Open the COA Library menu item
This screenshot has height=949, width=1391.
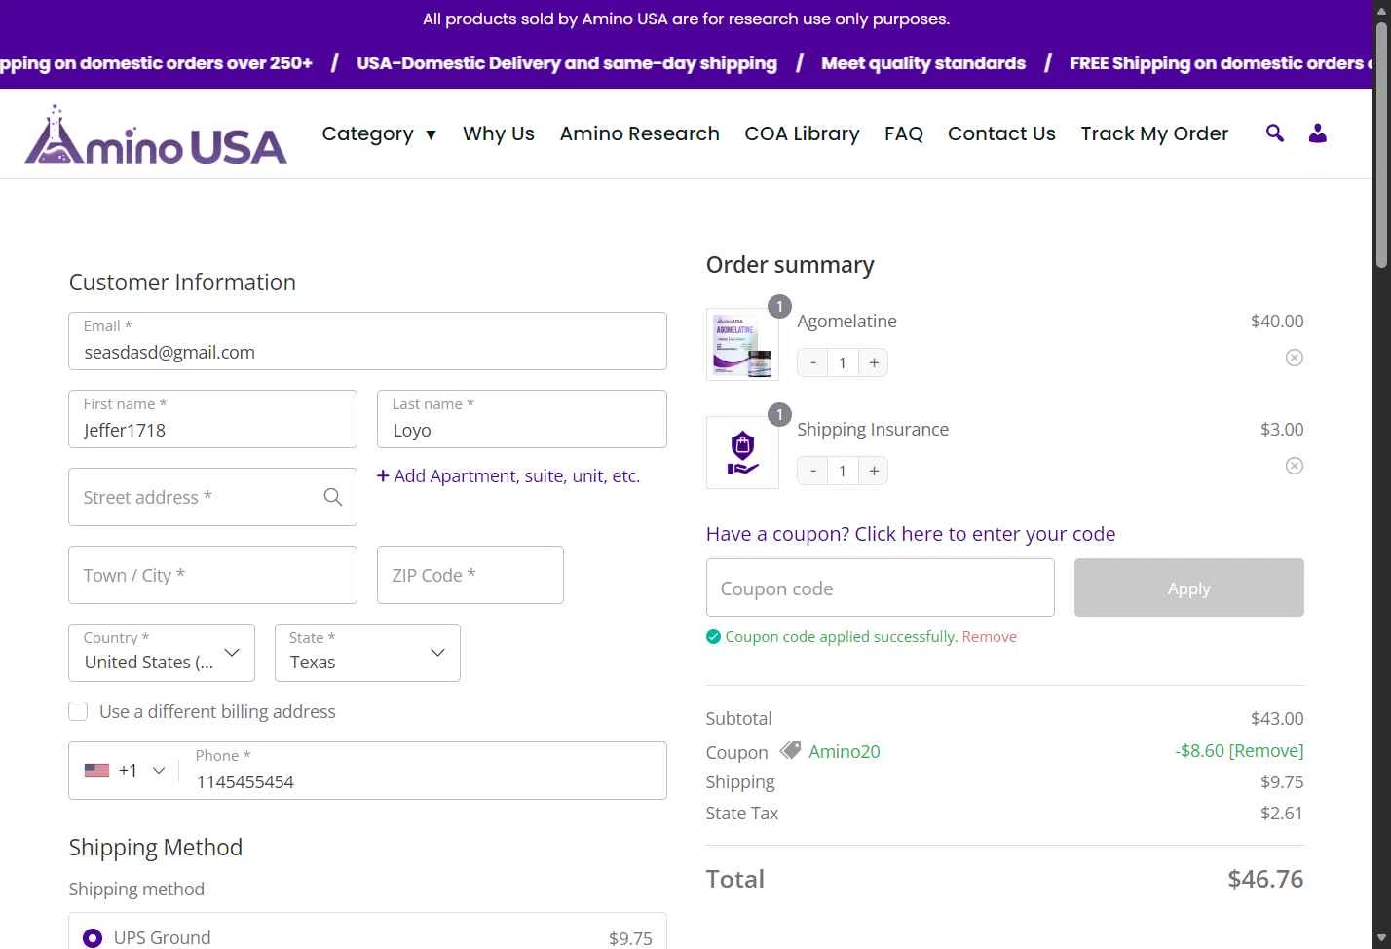click(802, 133)
